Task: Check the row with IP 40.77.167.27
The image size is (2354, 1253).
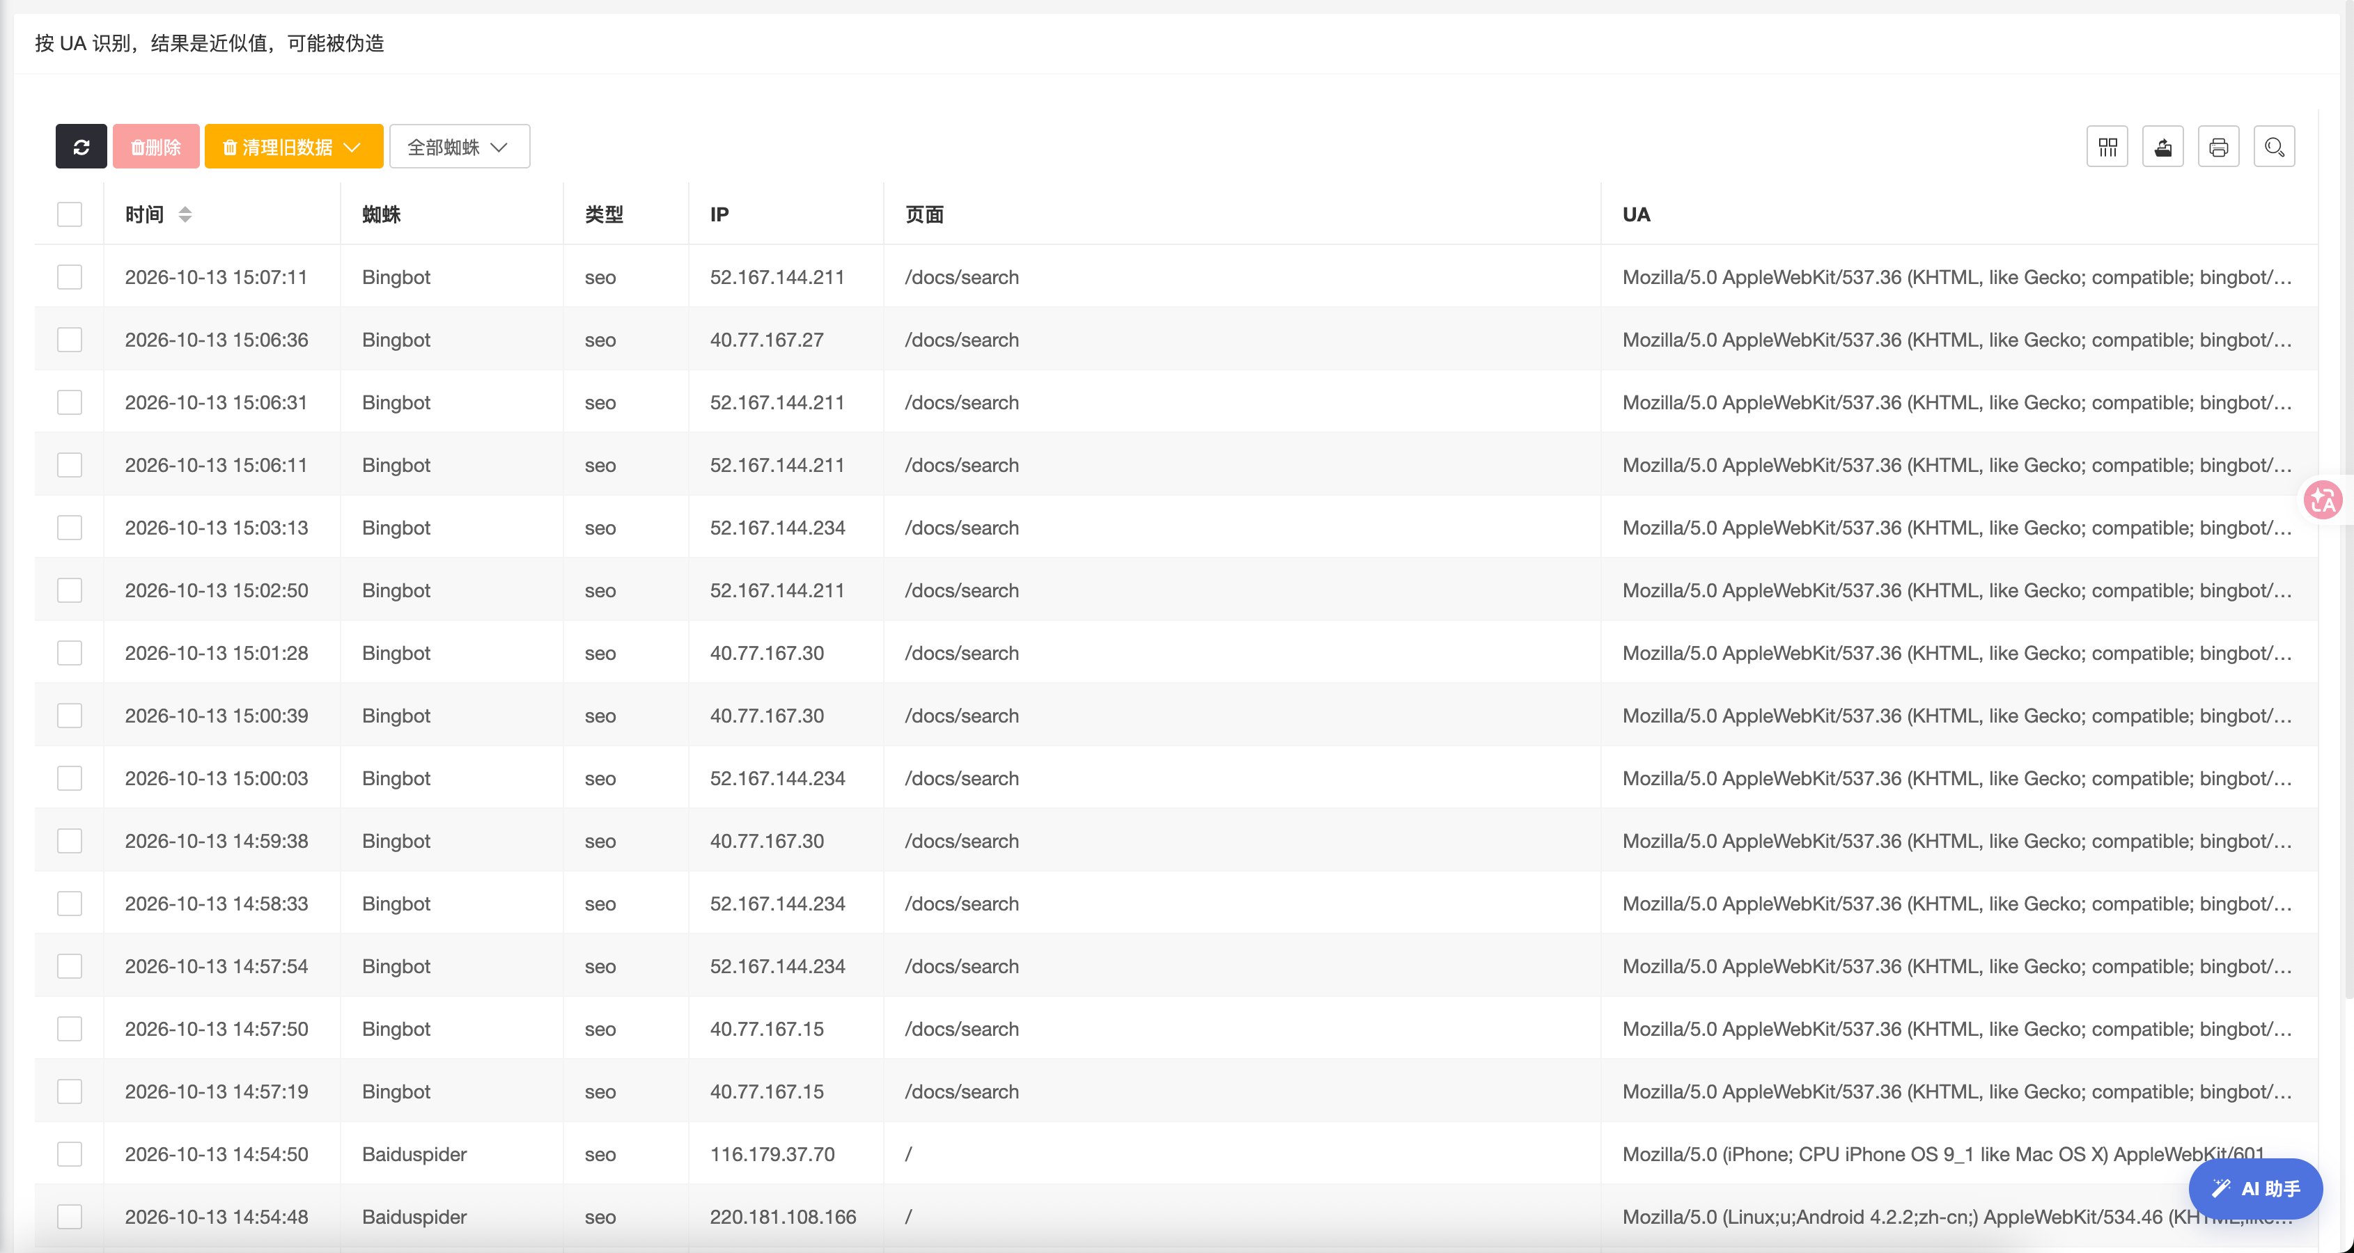Action: 70,340
